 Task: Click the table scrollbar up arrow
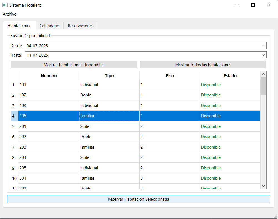pyautogui.click(x=263, y=74)
